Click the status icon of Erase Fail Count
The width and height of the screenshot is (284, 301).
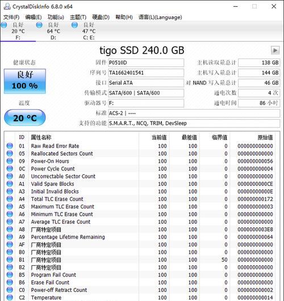pyautogui.click(x=10, y=282)
